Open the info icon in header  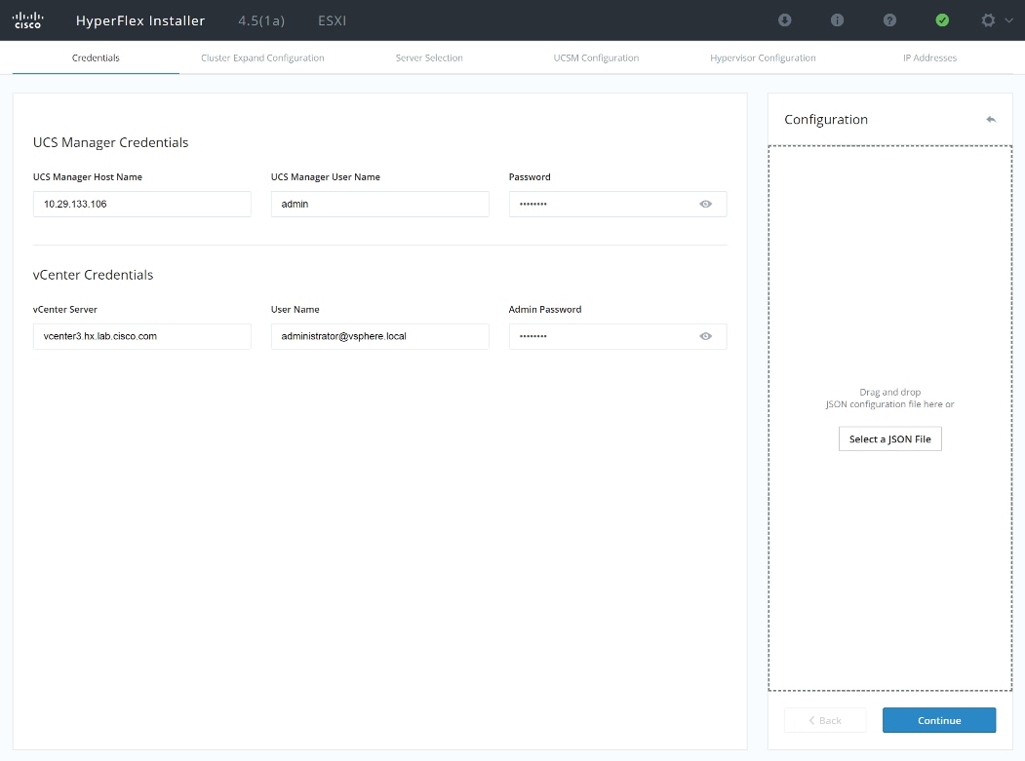[837, 20]
